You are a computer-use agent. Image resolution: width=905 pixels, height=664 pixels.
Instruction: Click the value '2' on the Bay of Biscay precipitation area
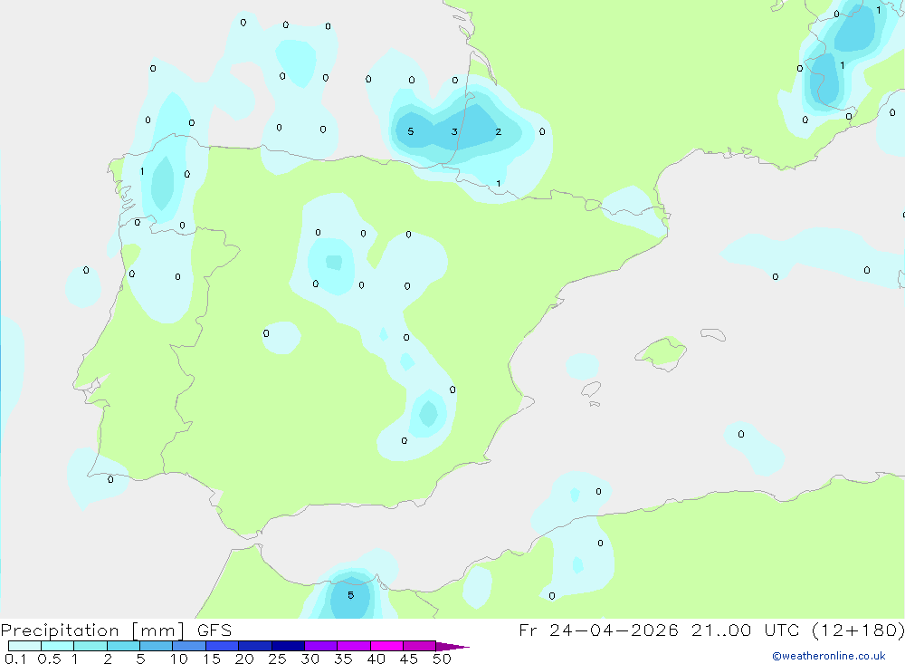(x=499, y=131)
